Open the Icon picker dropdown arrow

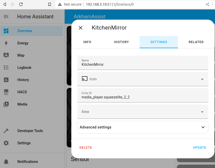click(202, 79)
